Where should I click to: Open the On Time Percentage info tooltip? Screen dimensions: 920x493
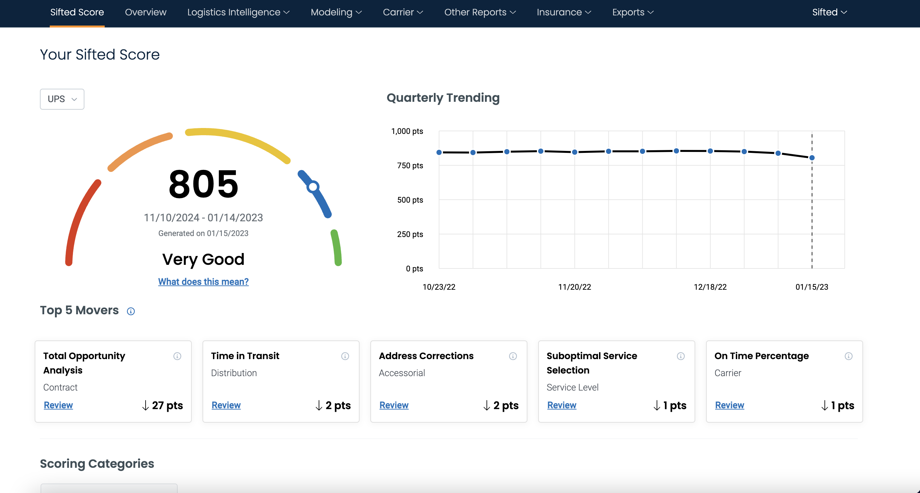pyautogui.click(x=849, y=356)
